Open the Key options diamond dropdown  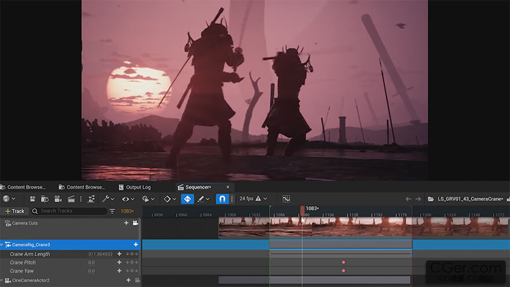click(x=170, y=199)
